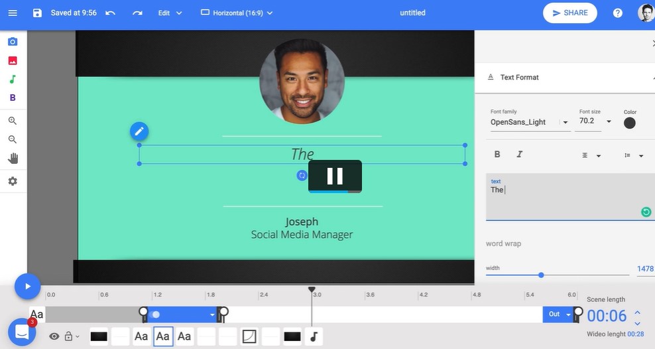The image size is (655, 349).
Task: Toggle italic text formatting
Action: coord(519,155)
